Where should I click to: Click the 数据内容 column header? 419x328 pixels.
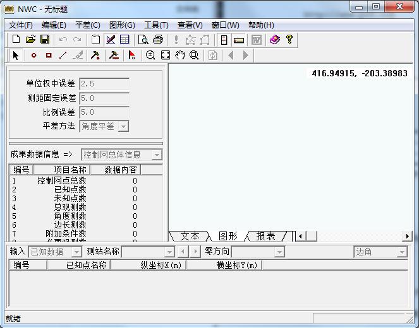click(x=116, y=170)
